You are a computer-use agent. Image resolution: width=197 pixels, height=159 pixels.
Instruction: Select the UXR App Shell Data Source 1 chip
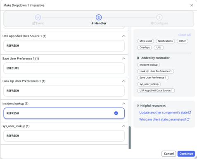tap(156, 90)
